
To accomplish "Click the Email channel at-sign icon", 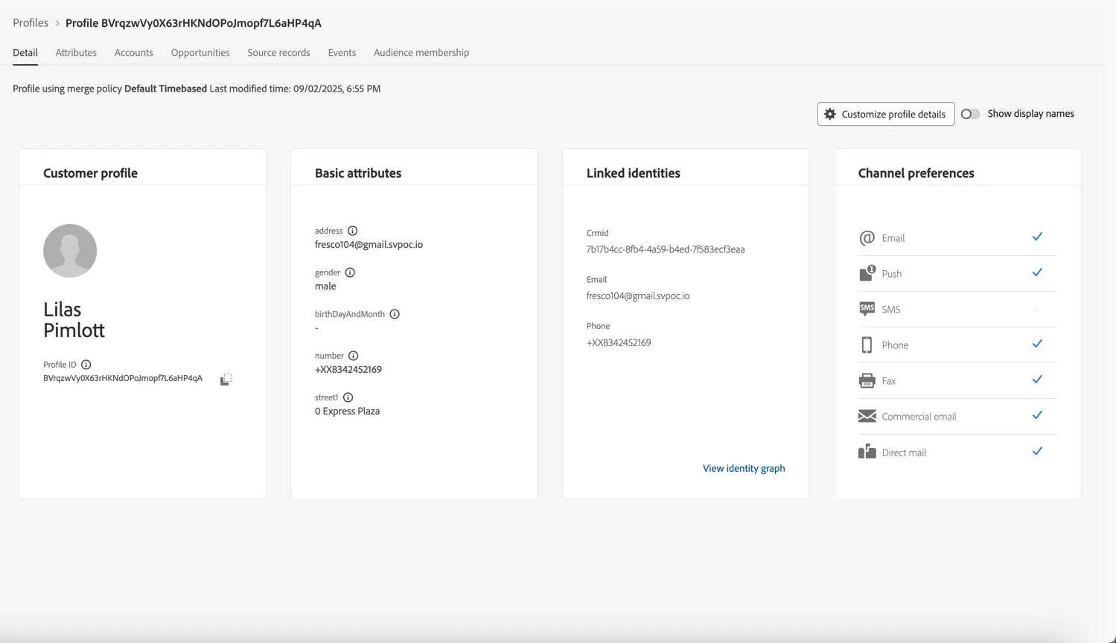I will (x=867, y=238).
